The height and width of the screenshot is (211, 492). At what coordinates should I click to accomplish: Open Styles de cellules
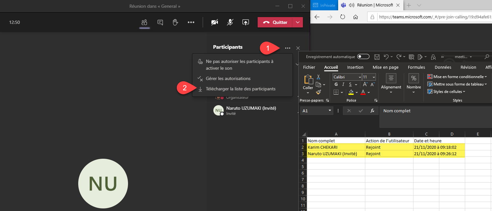coord(446,92)
